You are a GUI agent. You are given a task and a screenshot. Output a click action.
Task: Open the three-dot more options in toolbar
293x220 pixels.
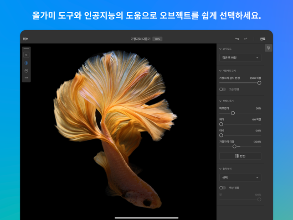coord(26,78)
